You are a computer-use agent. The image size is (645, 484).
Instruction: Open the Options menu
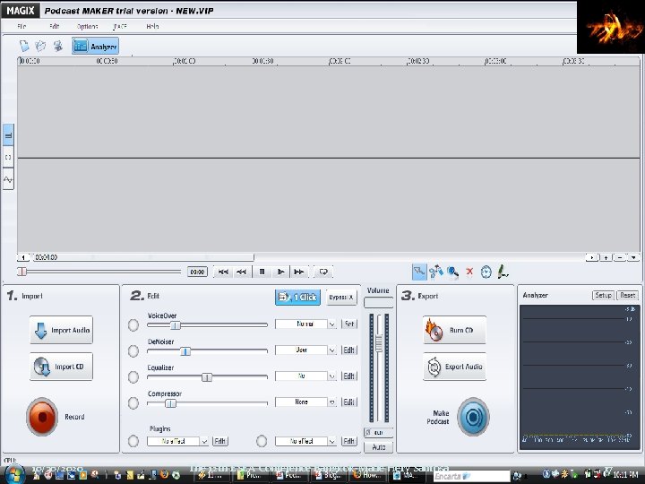pyautogui.click(x=87, y=26)
